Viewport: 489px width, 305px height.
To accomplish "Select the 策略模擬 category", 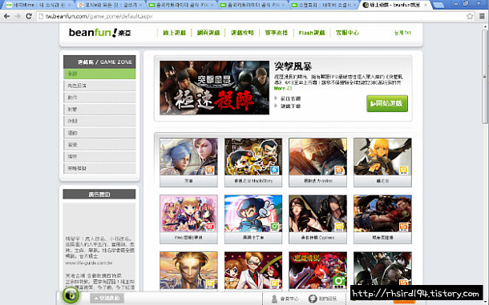I will [x=99, y=168].
